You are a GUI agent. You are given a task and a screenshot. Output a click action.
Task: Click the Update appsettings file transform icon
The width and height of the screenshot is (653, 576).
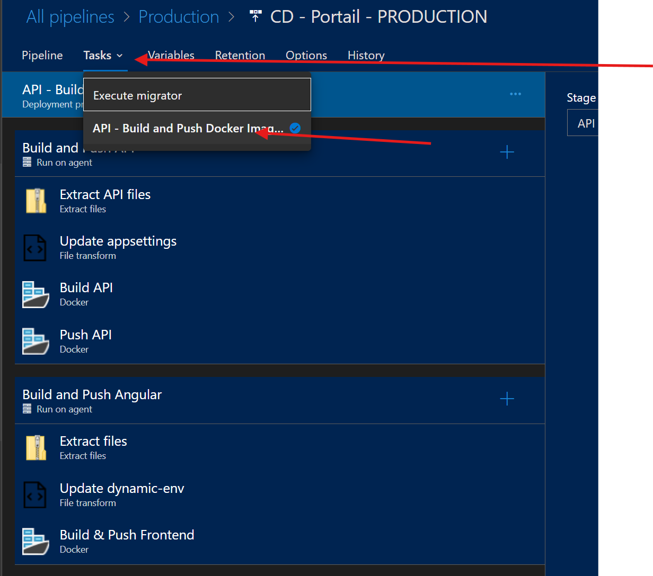click(x=36, y=248)
